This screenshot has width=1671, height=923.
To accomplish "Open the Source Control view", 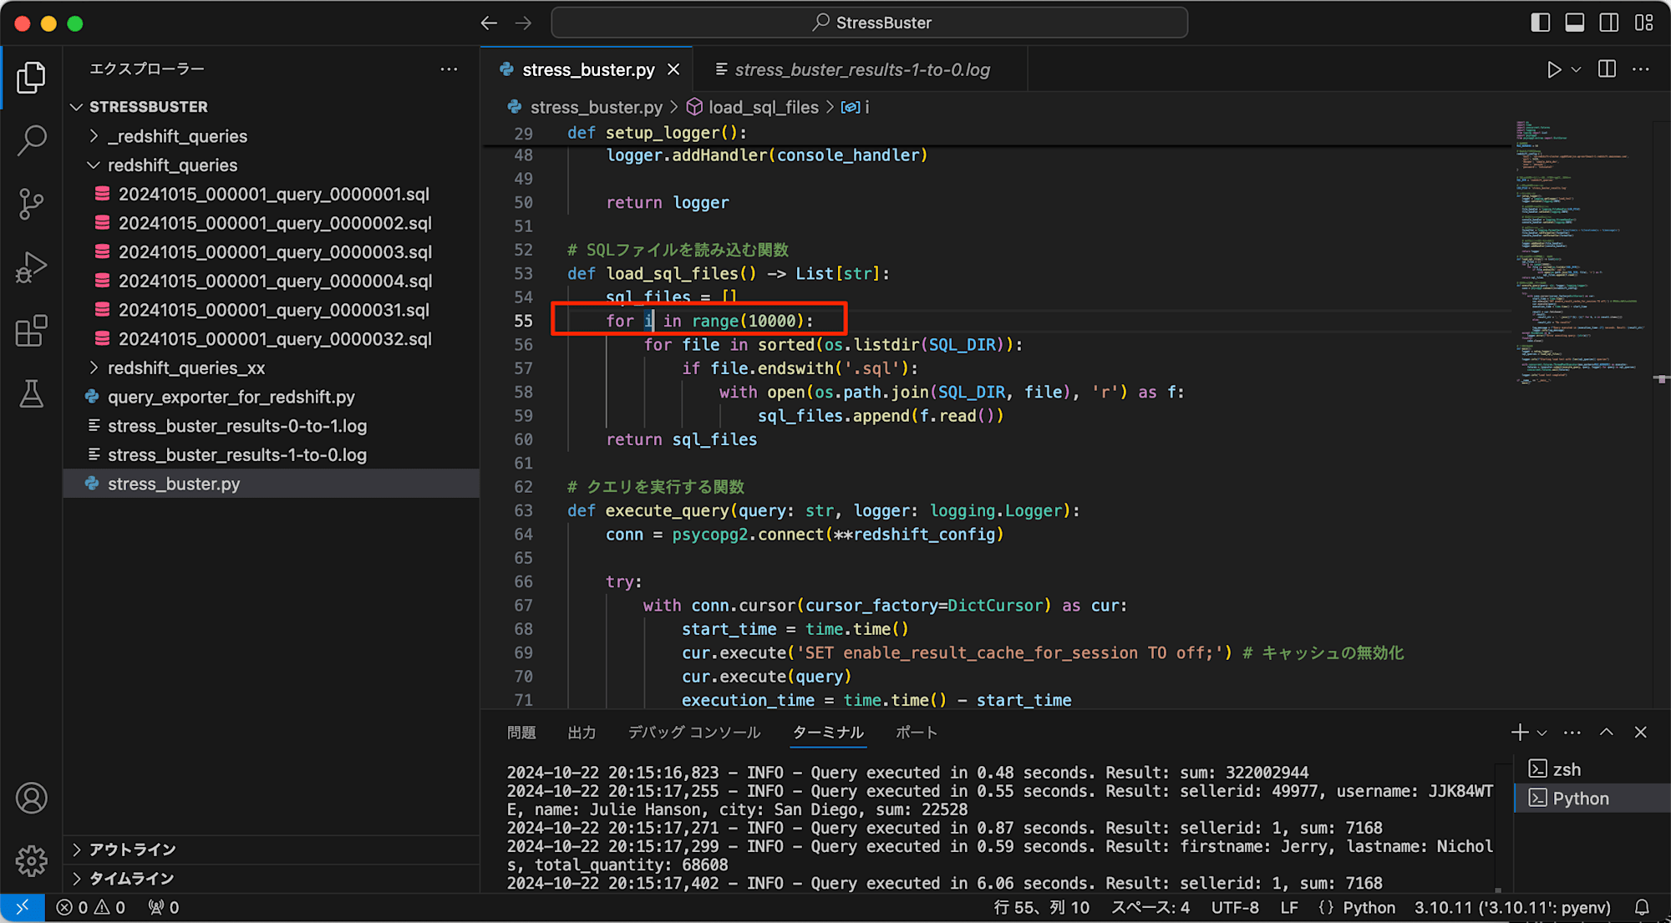I will 31,204.
